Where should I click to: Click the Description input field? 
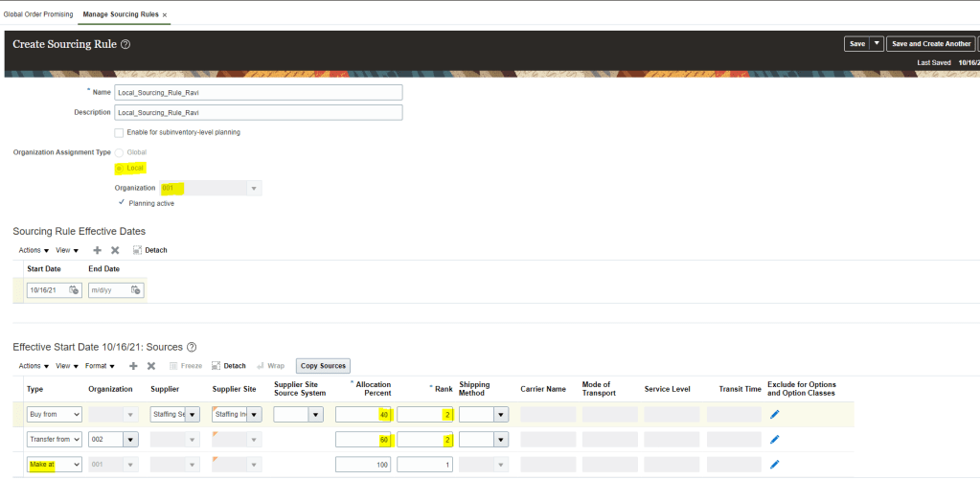258,112
